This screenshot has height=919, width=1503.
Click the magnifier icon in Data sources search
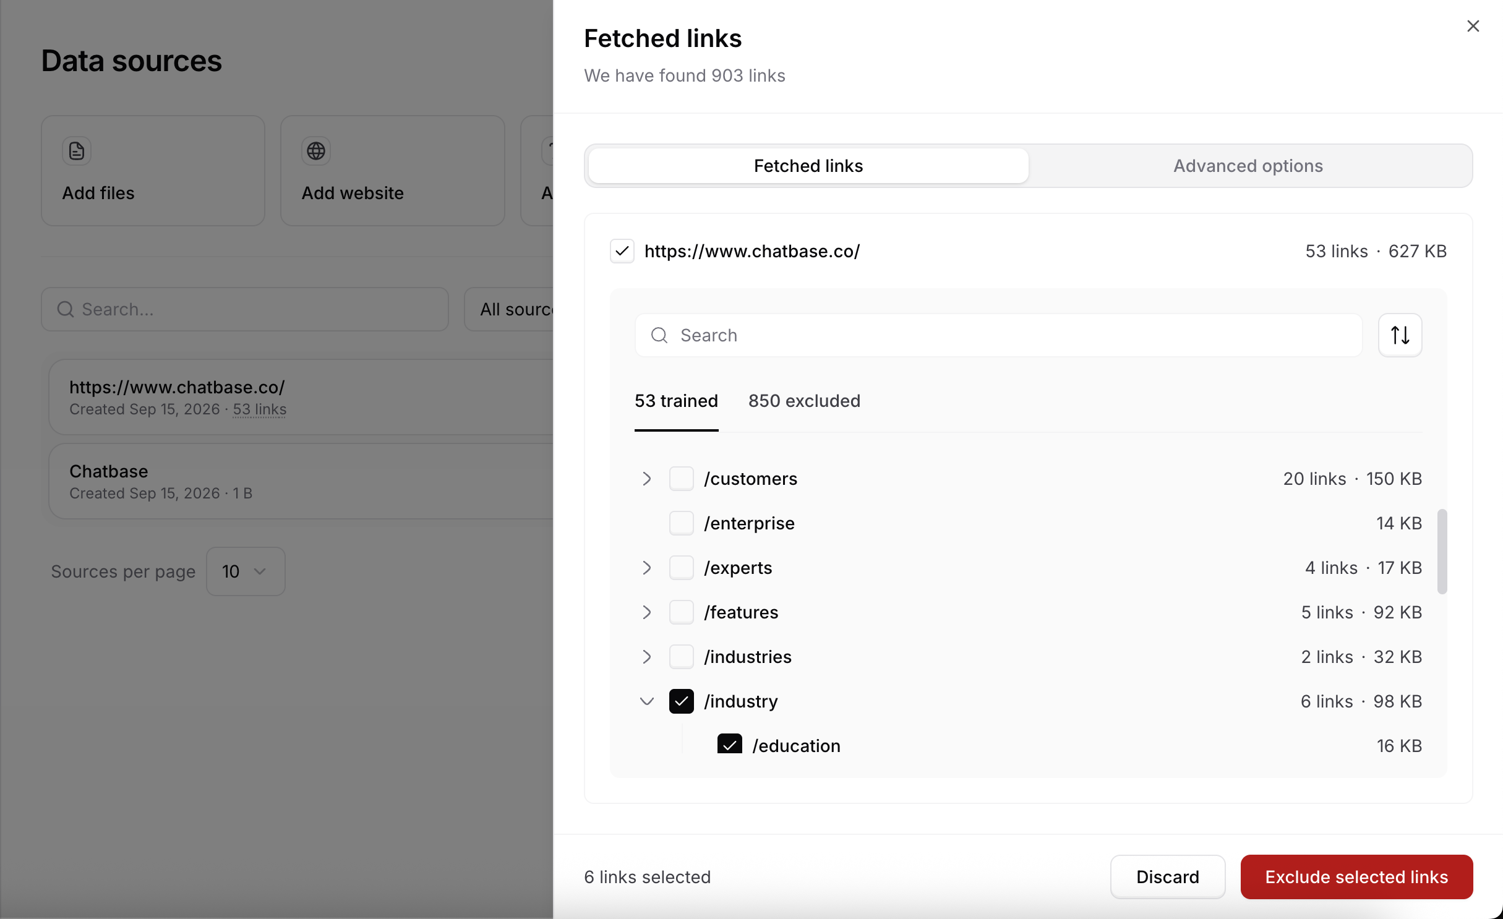pos(66,309)
